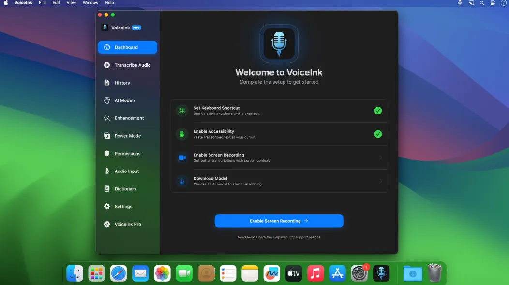Expand Download Model row chevron
The height and width of the screenshot is (285, 509).
pos(381,181)
